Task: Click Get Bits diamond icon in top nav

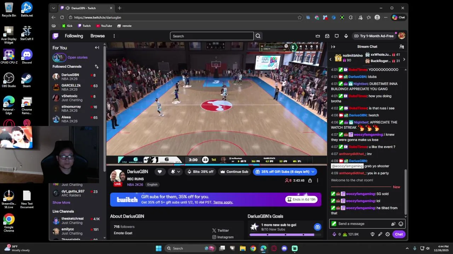Action: 346,36
